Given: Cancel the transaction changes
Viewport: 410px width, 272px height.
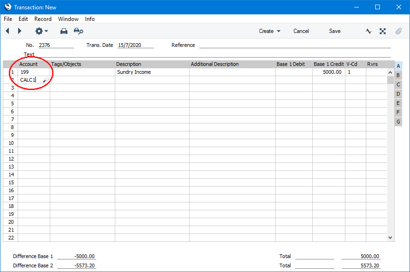Looking at the screenshot, I should 301,31.
